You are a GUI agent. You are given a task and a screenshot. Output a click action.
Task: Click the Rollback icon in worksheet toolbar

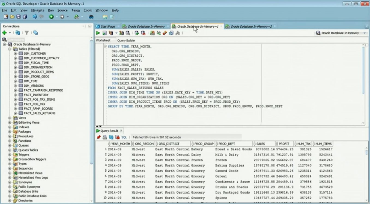[143, 33]
